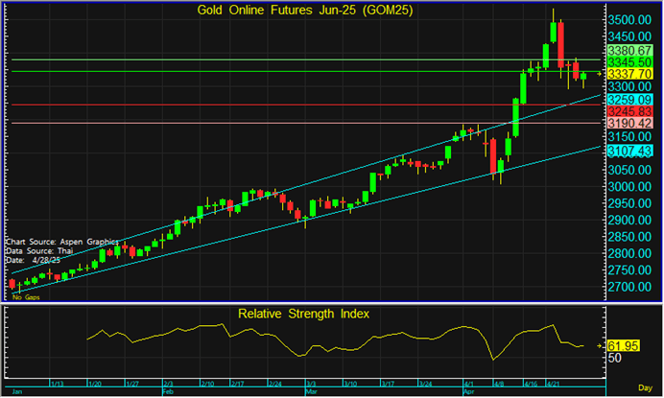
Task: Select the pink 3190.42 support level label
Action: coord(630,124)
